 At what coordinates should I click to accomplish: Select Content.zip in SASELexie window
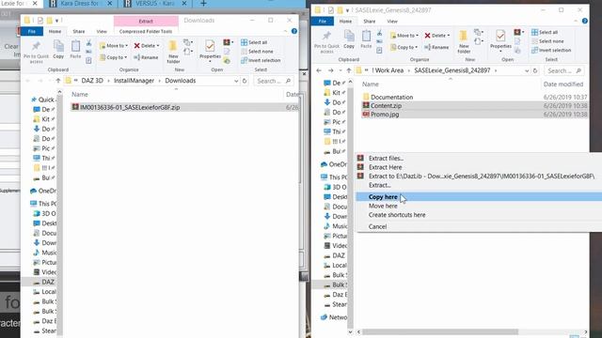coord(386,106)
